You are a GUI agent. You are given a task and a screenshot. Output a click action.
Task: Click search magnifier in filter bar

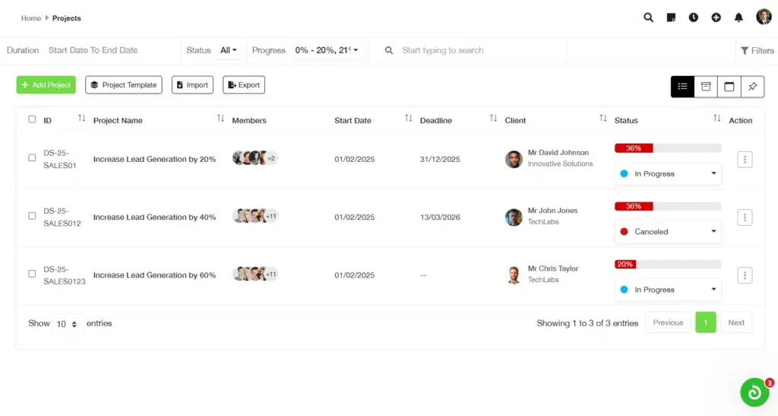pyautogui.click(x=389, y=50)
